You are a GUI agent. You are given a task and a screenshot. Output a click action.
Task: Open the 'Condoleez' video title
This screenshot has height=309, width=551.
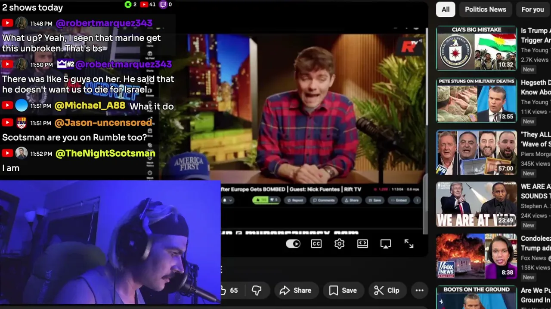click(x=536, y=243)
